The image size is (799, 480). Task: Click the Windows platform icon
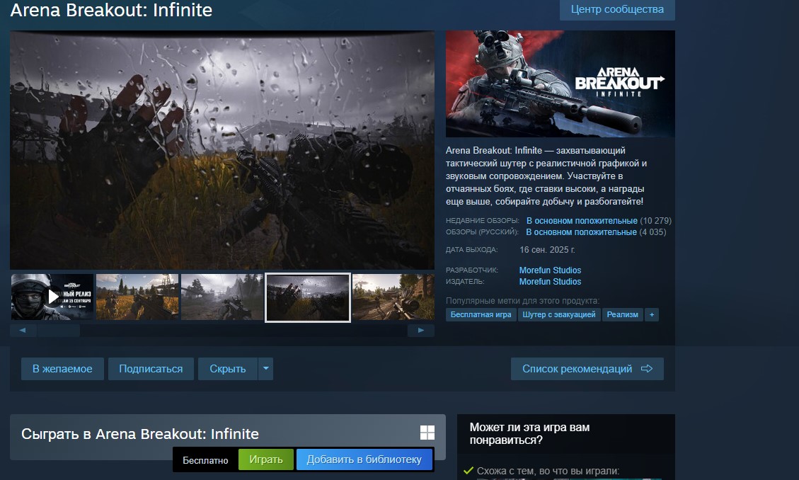(x=427, y=433)
